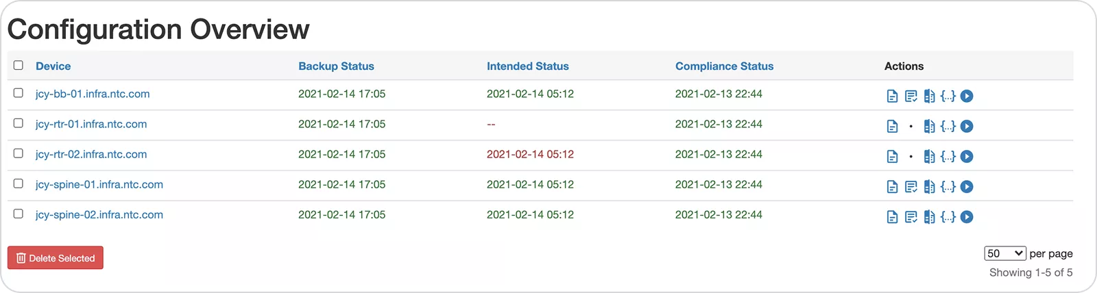Viewport: 1097px width, 293px height.
Task: Sort by the Device column header
Action: 53,66
